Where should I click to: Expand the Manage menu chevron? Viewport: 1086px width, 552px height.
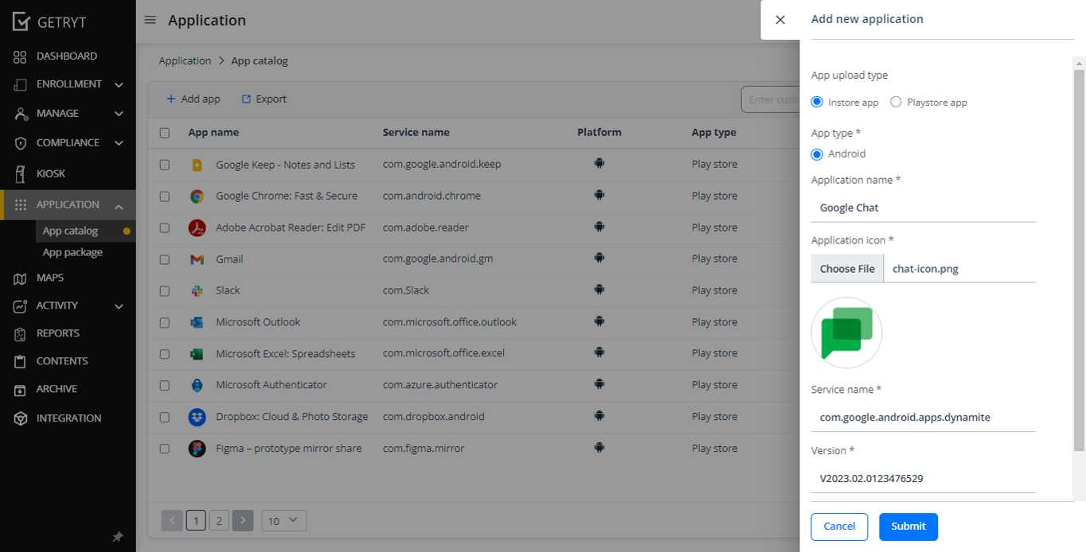pyautogui.click(x=119, y=115)
